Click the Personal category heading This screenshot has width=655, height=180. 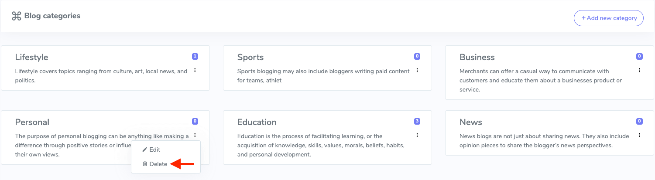tap(32, 122)
